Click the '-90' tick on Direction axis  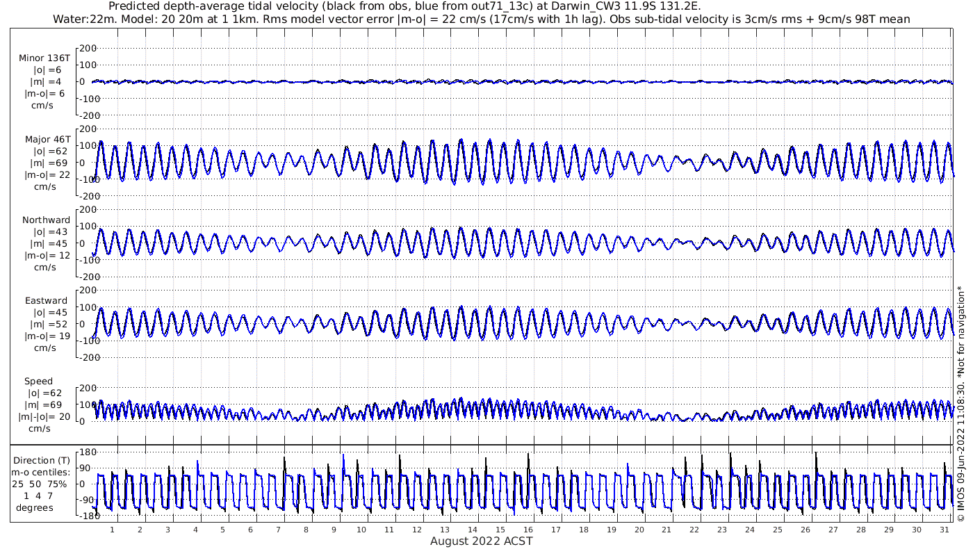click(x=88, y=500)
